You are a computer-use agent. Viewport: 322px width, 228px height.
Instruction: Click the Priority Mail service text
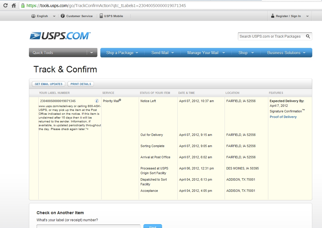tap(112, 101)
